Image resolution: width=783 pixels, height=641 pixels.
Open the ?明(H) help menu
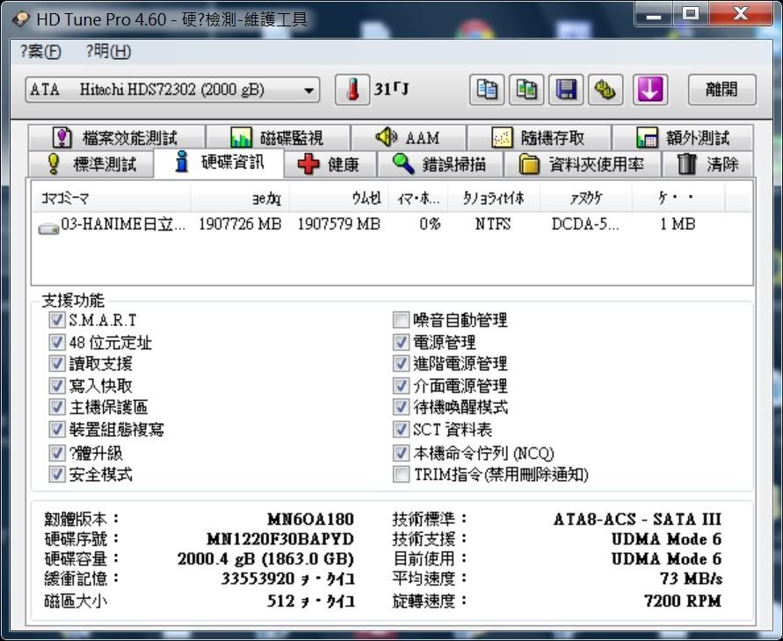pyautogui.click(x=108, y=51)
